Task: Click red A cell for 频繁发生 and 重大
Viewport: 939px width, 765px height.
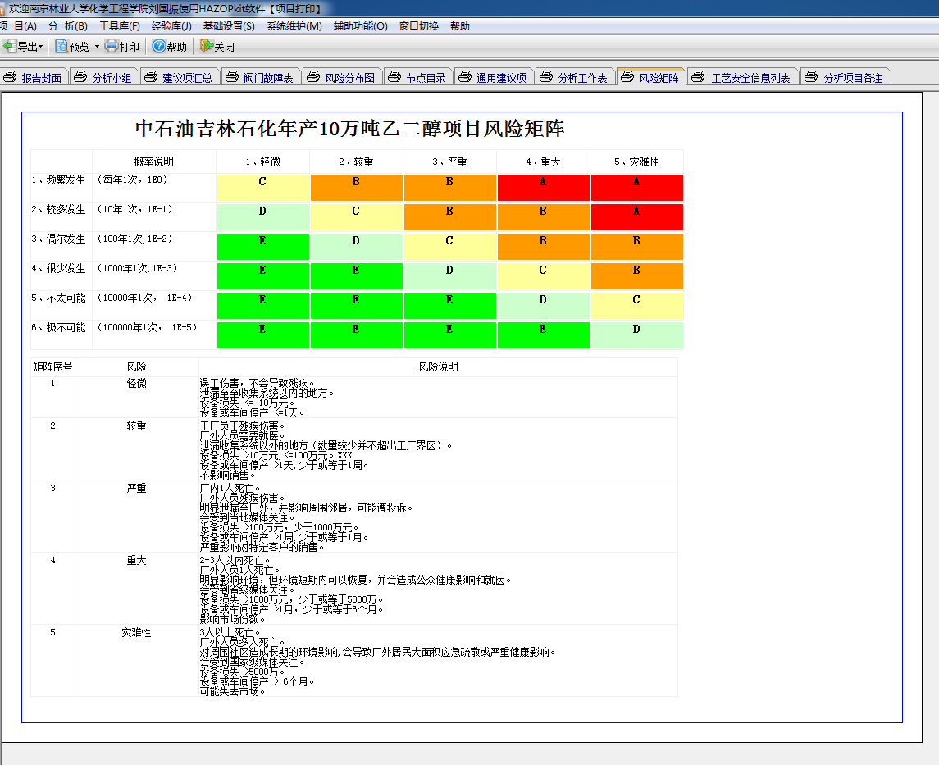Action: coord(543,188)
